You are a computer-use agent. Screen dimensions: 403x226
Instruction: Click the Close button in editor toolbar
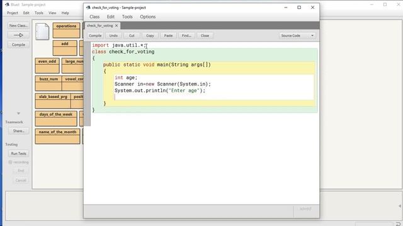(x=205, y=36)
